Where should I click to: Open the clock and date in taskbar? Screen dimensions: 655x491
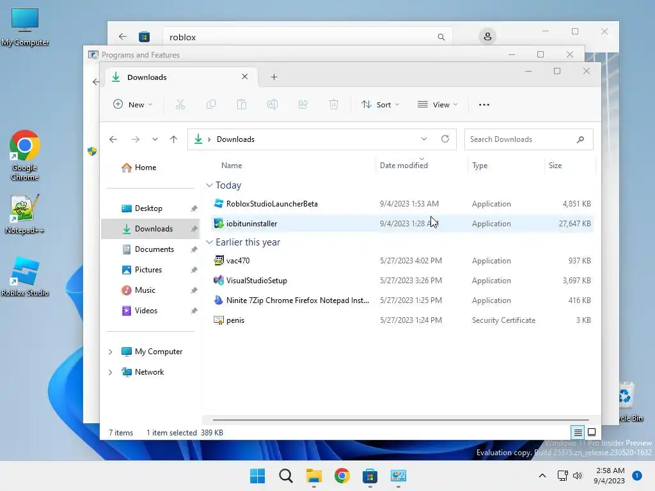point(610,476)
